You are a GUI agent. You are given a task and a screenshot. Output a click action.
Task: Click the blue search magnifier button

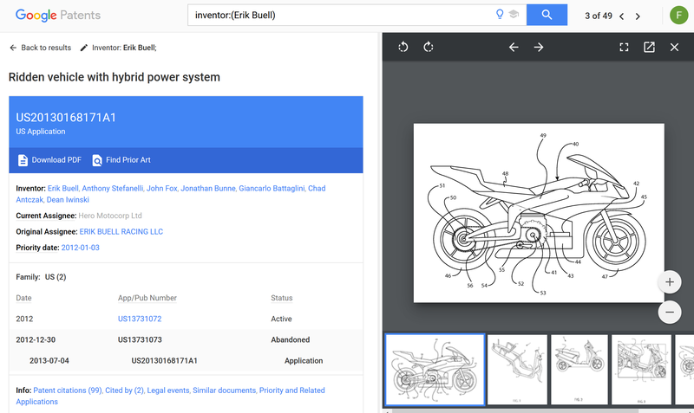[x=547, y=15]
